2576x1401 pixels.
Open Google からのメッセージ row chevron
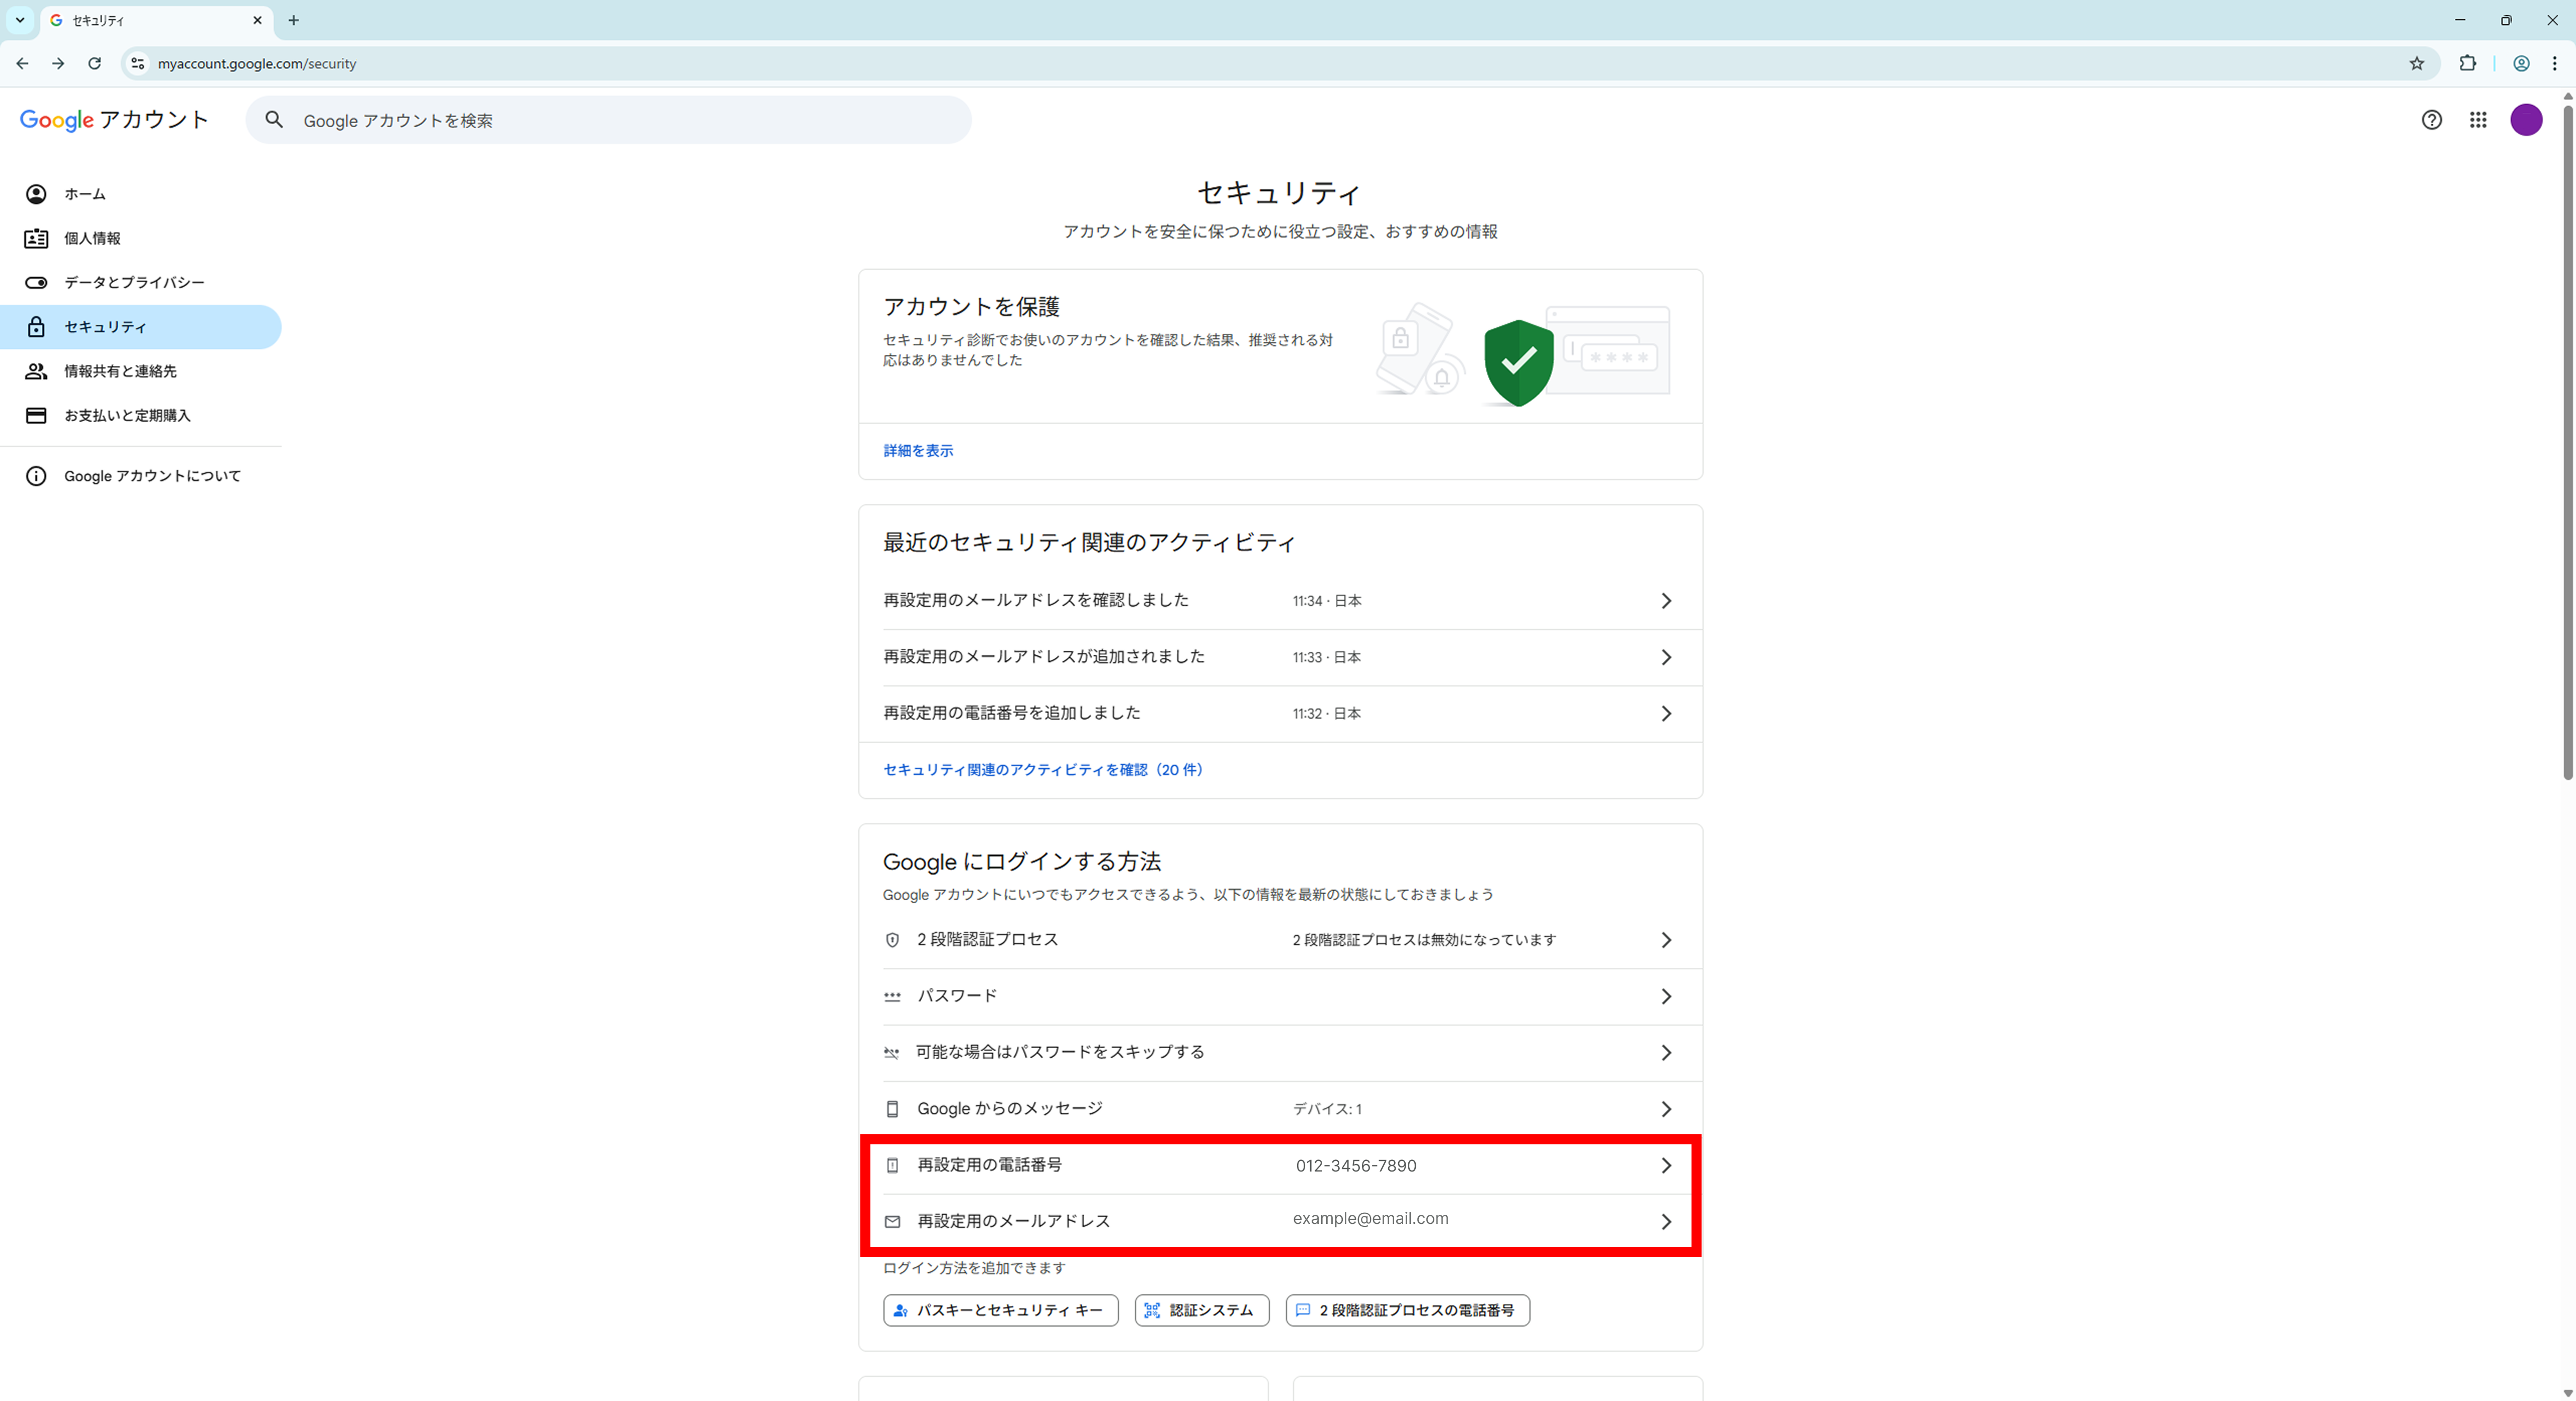pos(1665,1109)
